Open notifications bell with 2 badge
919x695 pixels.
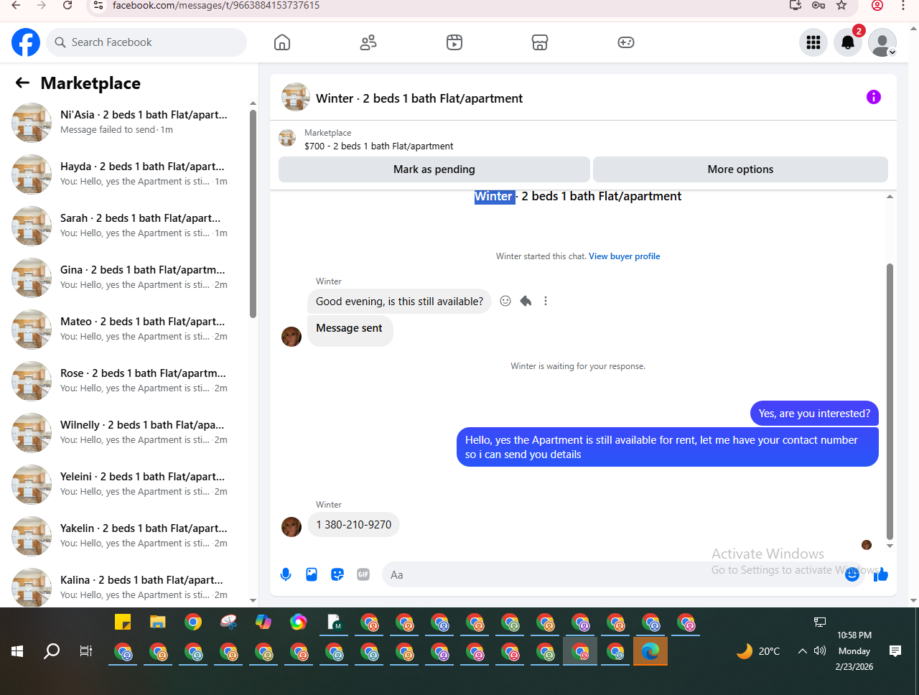[x=848, y=42]
